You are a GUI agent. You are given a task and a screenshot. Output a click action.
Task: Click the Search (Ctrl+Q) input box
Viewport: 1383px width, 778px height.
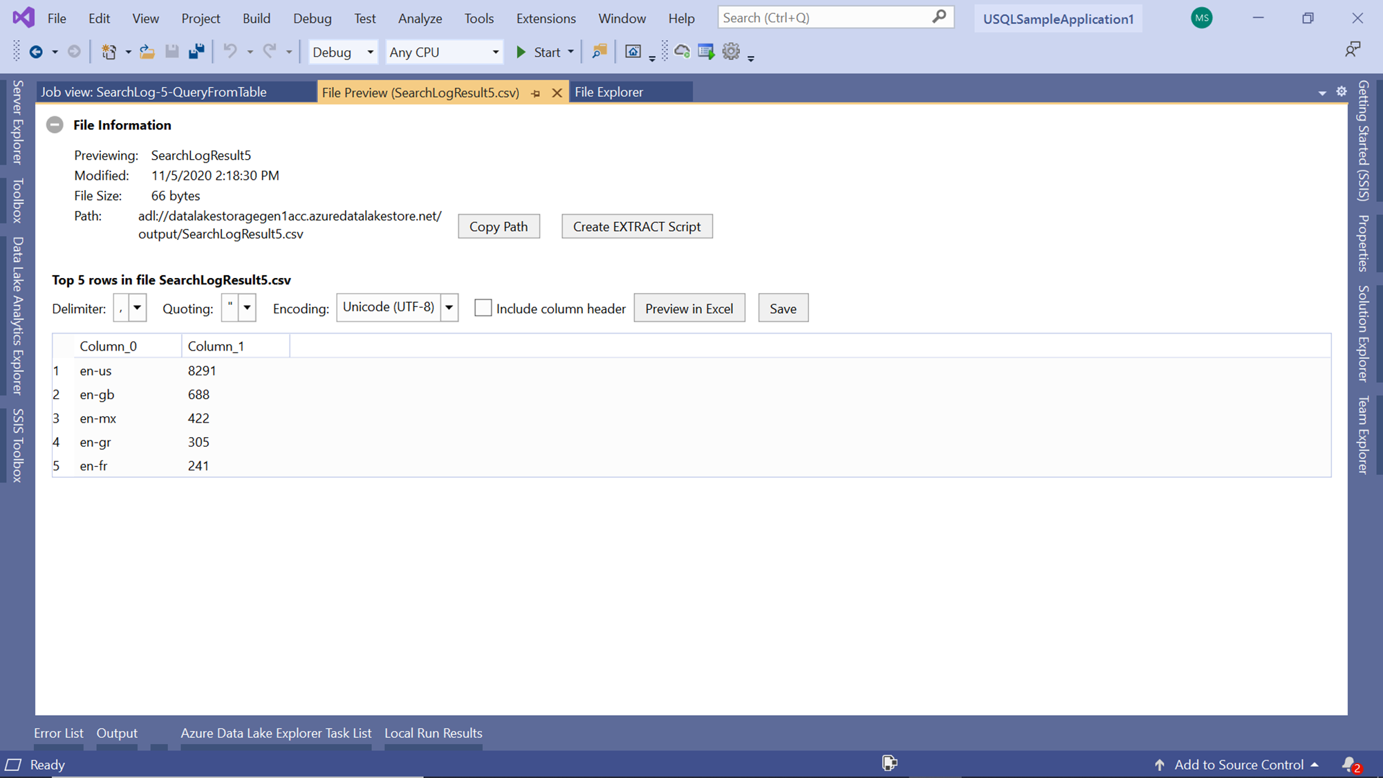[823, 18]
